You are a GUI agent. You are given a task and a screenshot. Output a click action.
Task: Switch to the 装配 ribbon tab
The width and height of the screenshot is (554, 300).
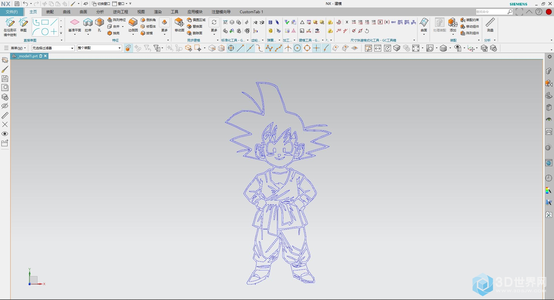(x=50, y=12)
